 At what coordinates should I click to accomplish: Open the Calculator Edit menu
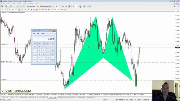(x=38, y=33)
